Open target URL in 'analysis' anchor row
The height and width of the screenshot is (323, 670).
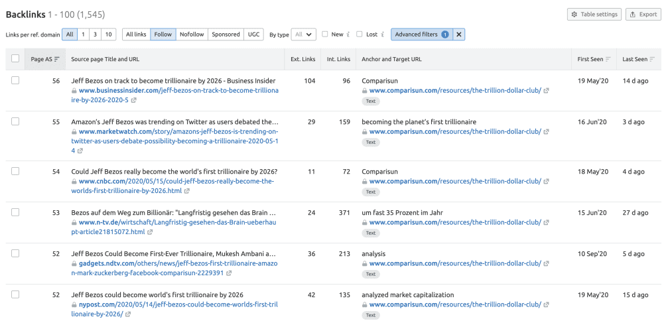pyautogui.click(x=455, y=263)
